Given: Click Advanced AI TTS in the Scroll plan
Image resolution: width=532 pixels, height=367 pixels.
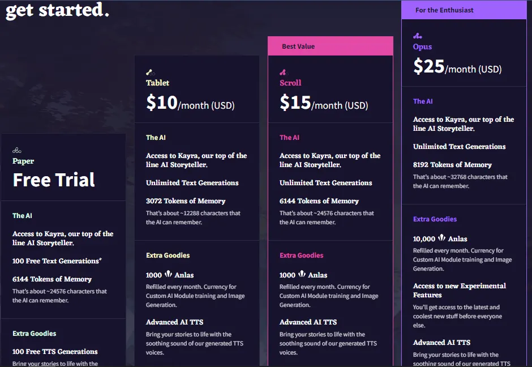Looking at the screenshot, I should point(308,322).
